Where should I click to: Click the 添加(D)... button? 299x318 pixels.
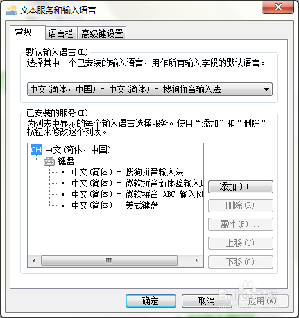click(241, 186)
